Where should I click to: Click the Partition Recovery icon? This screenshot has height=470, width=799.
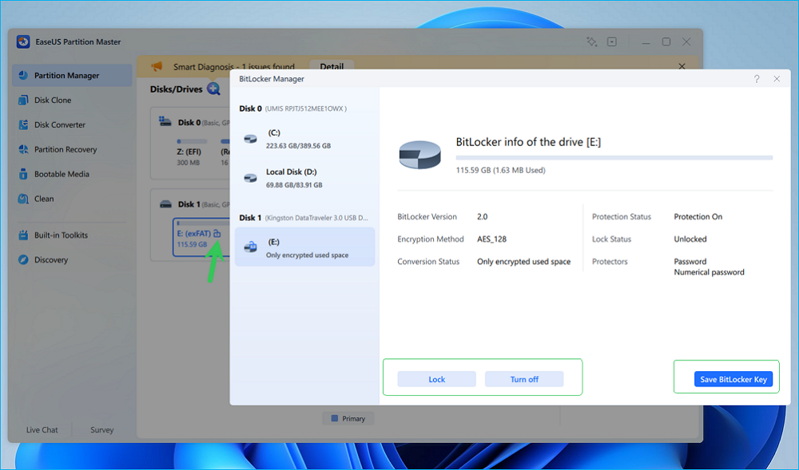coord(23,149)
